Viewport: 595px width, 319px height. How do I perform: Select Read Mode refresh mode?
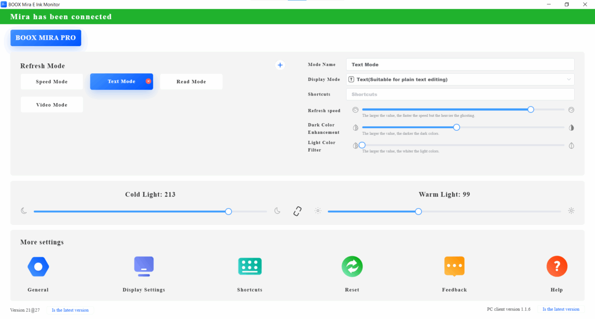(191, 82)
